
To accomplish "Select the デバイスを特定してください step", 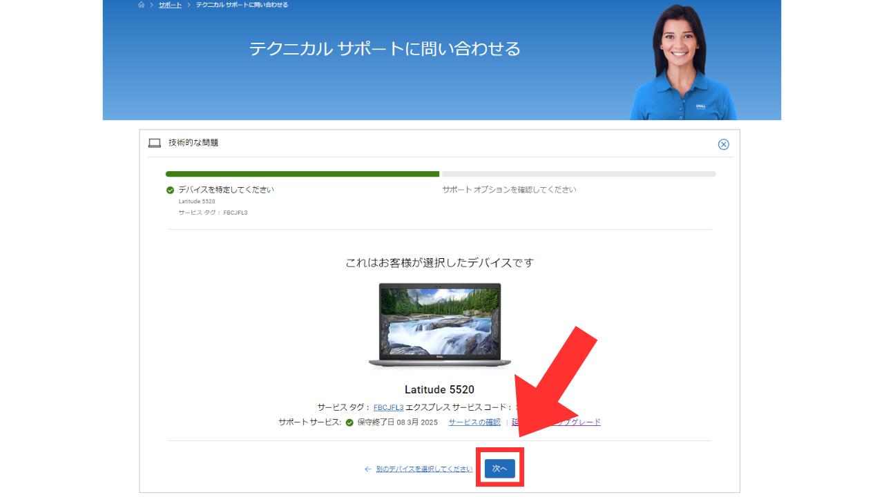I will pos(226,190).
